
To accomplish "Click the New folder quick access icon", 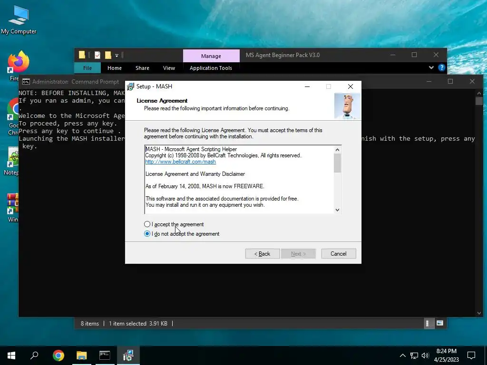I will tap(108, 55).
